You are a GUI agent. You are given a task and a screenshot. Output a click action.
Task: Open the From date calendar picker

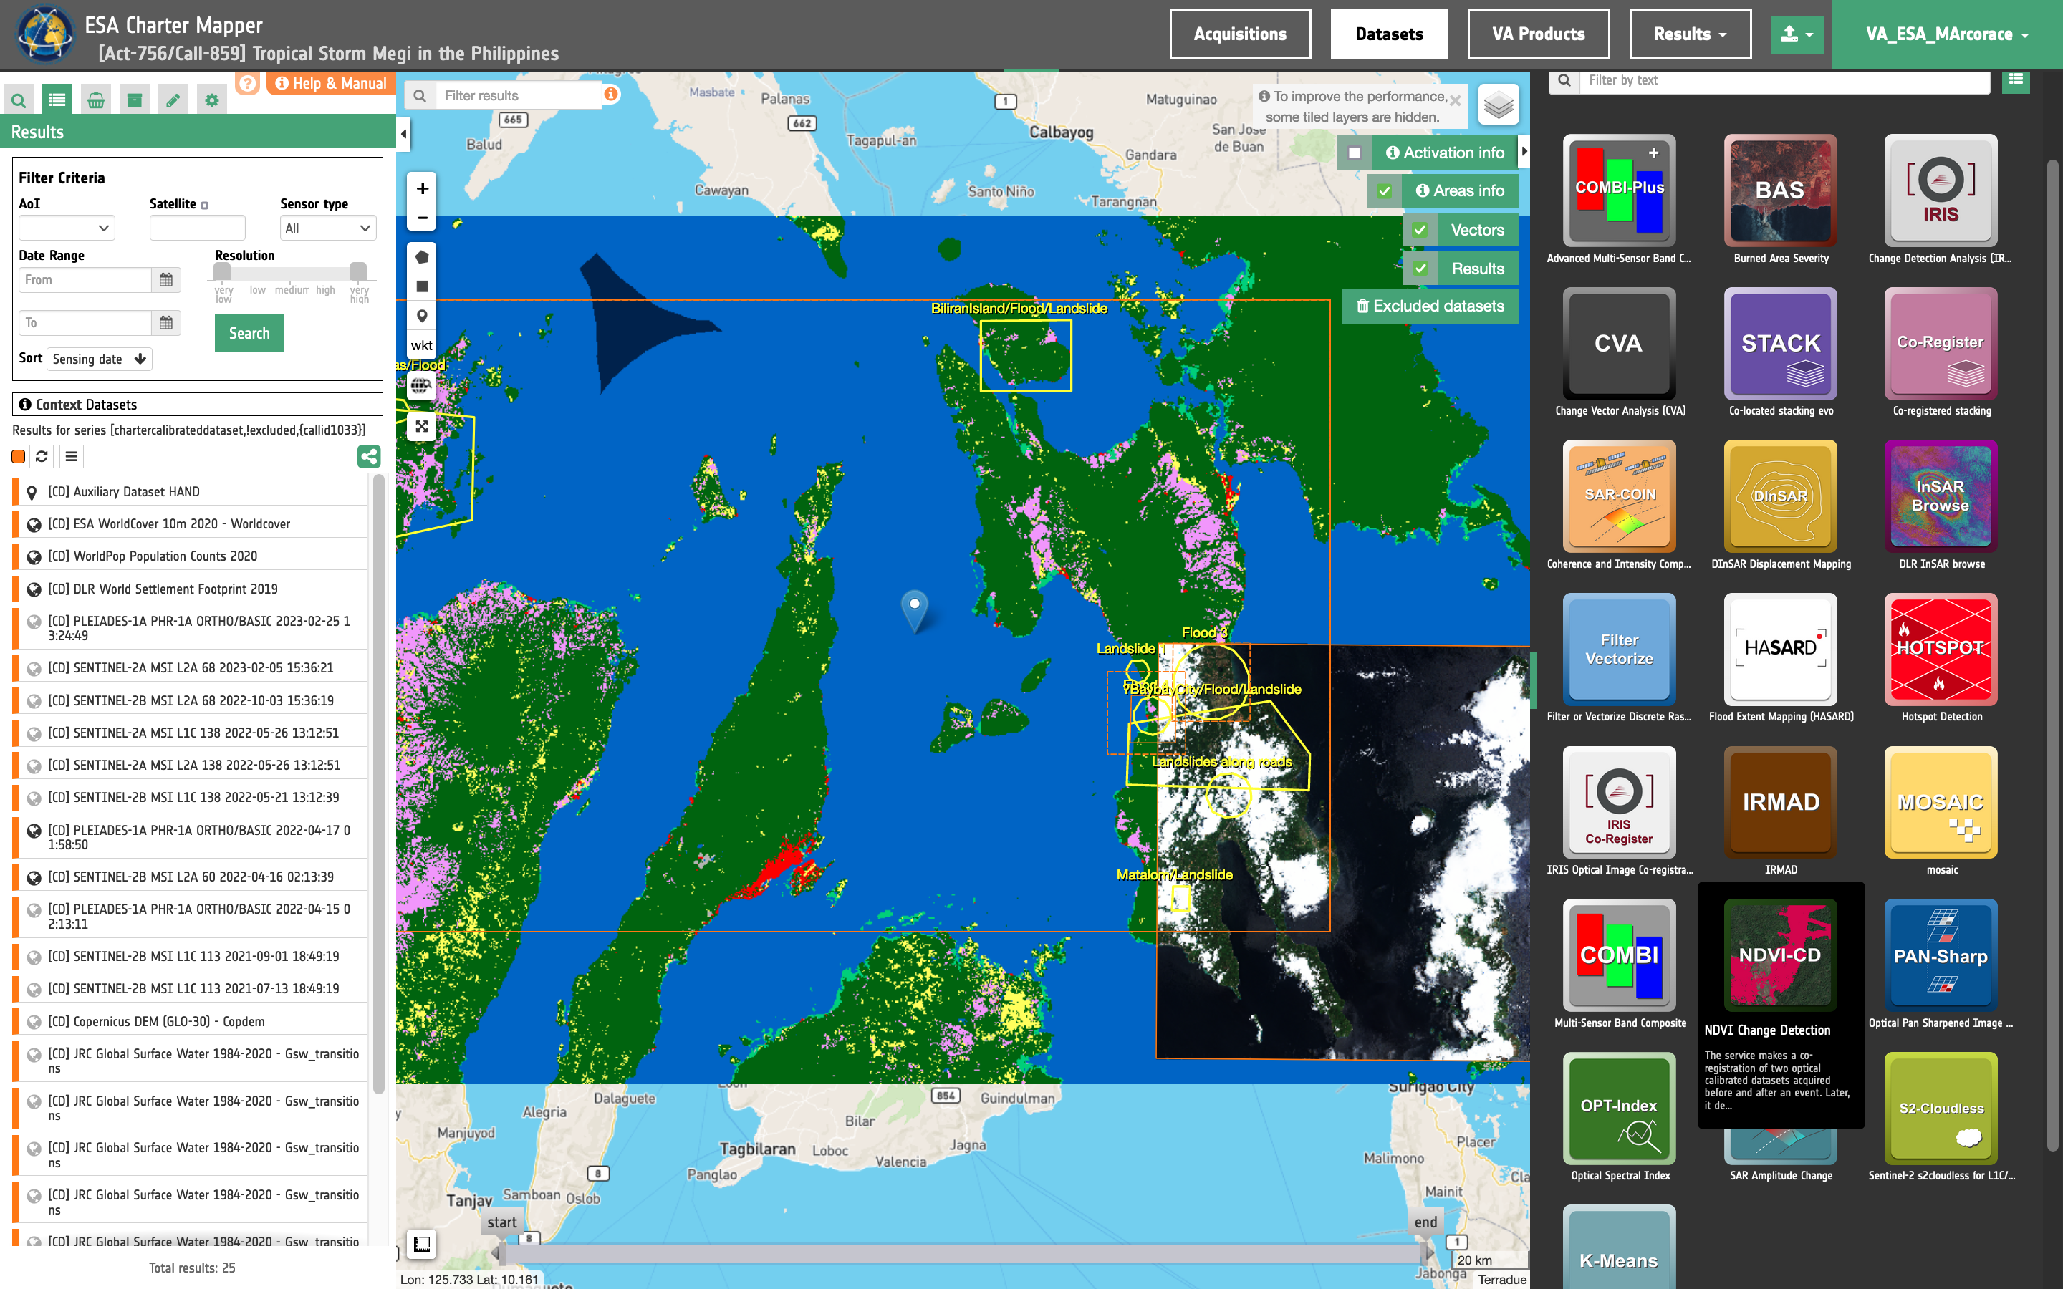(166, 279)
